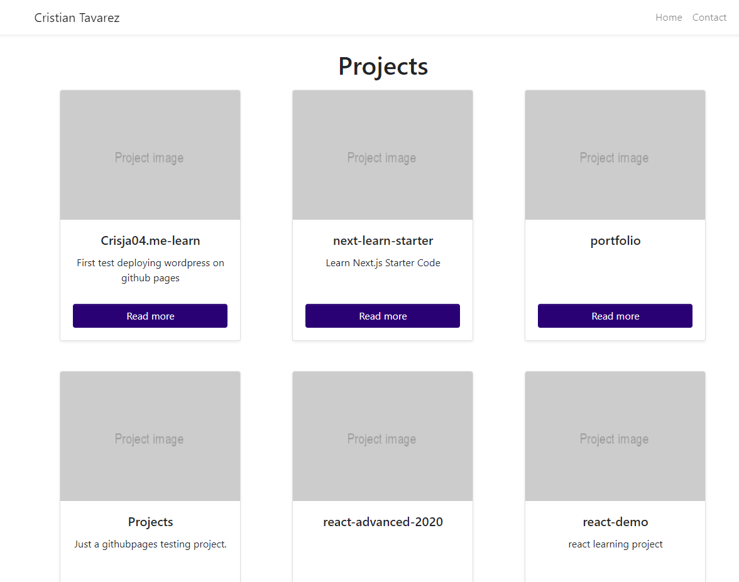739x582 pixels.
Task: Click the react-advanced-2020 project image placeholder
Action: coord(382,436)
